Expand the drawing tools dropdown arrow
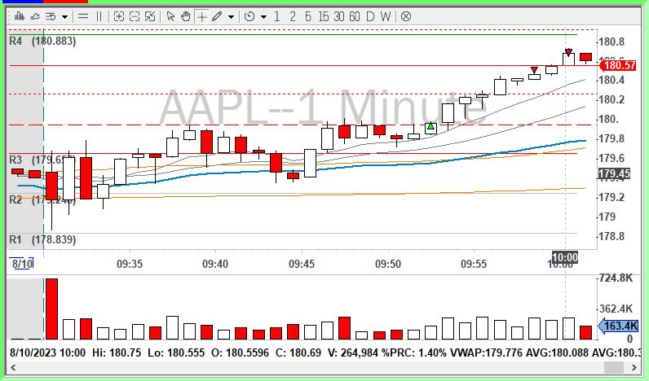Image resolution: width=649 pixels, height=381 pixels. coord(231,17)
